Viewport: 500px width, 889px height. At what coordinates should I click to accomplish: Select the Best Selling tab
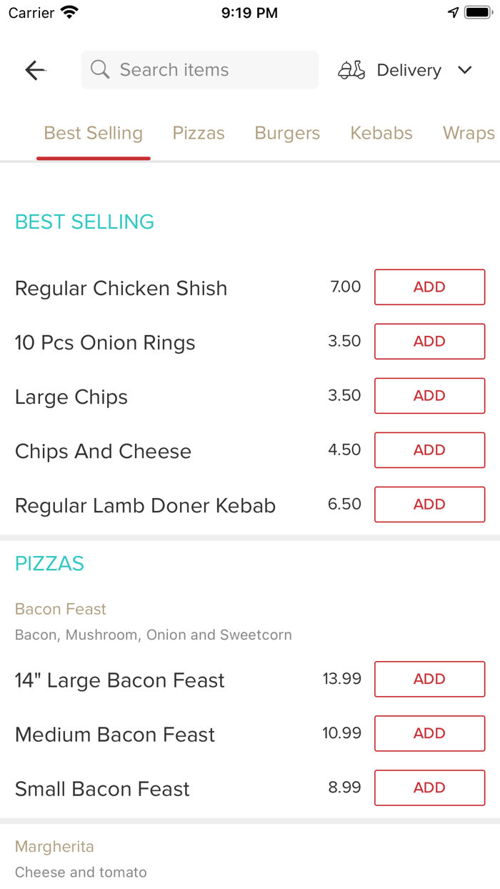click(x=93, y=133)
